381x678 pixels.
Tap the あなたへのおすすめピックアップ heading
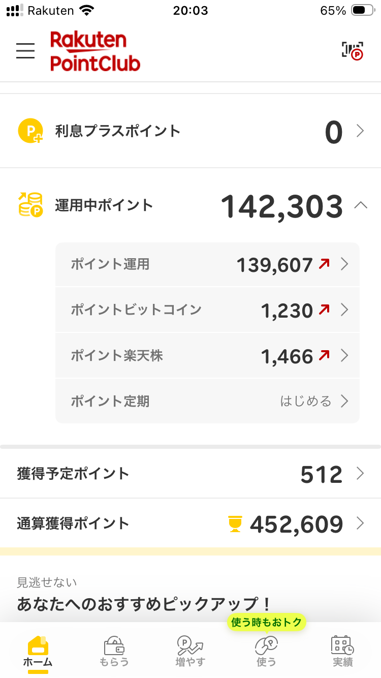point(144,604)
